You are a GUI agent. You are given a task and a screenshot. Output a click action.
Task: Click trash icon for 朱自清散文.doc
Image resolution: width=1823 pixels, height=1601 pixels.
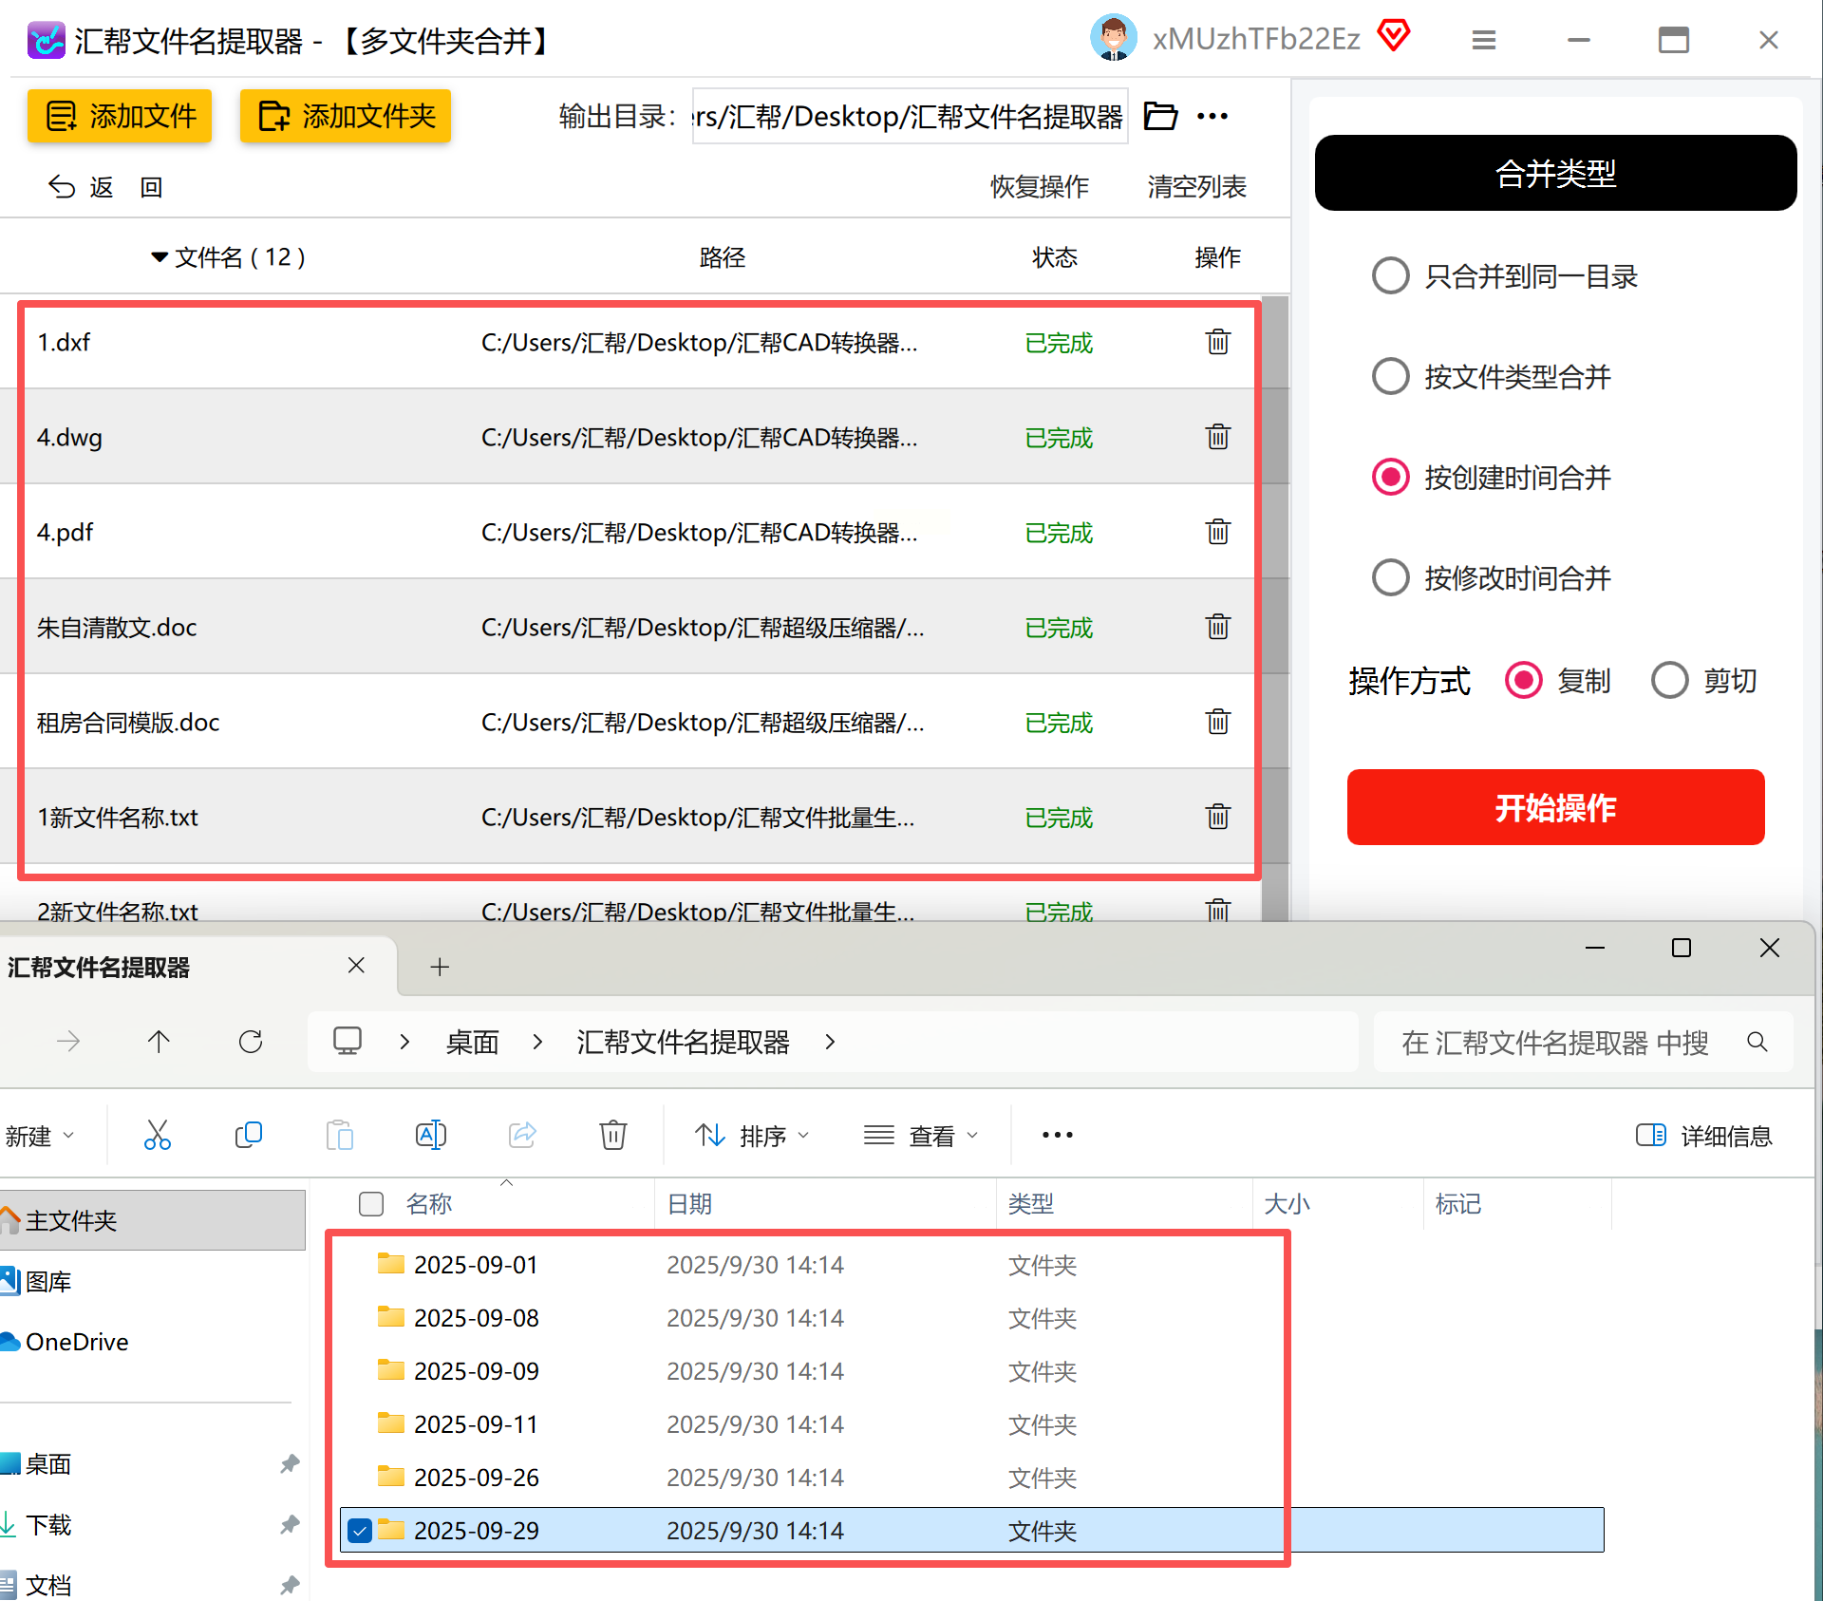pyautogui.click(x=1217, y=627)
